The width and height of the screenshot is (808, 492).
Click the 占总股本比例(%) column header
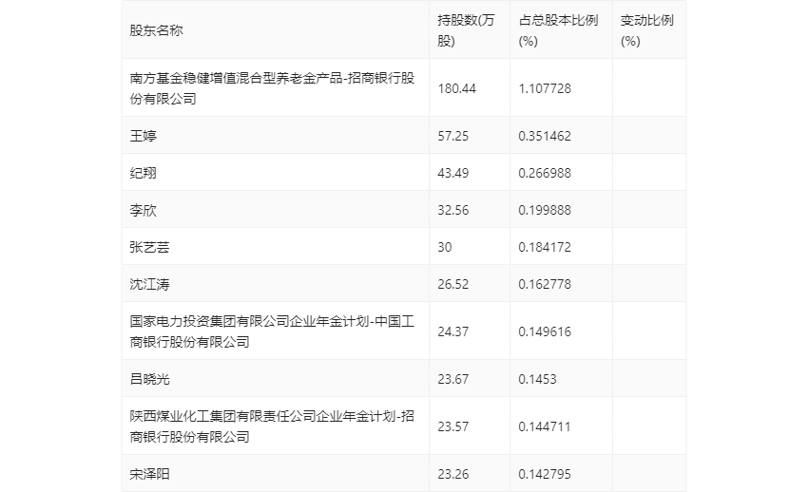[x=558, y=30]
